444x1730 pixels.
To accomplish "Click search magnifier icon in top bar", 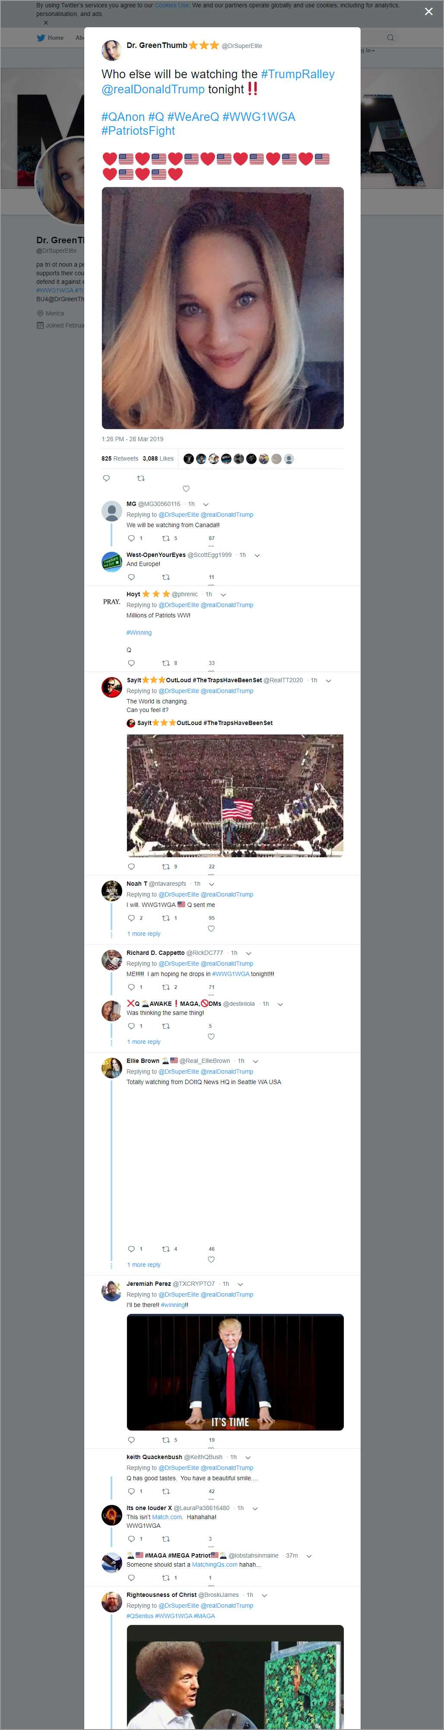I will [390, 38].
